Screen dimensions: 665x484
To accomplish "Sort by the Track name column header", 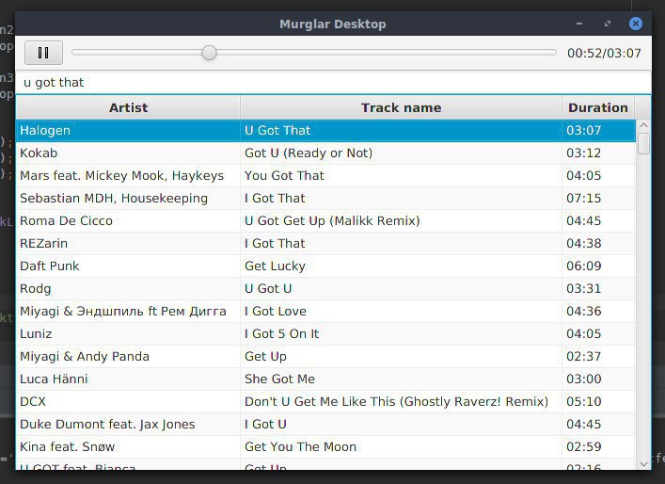I will pyautogui.click(x=401, y=107).
